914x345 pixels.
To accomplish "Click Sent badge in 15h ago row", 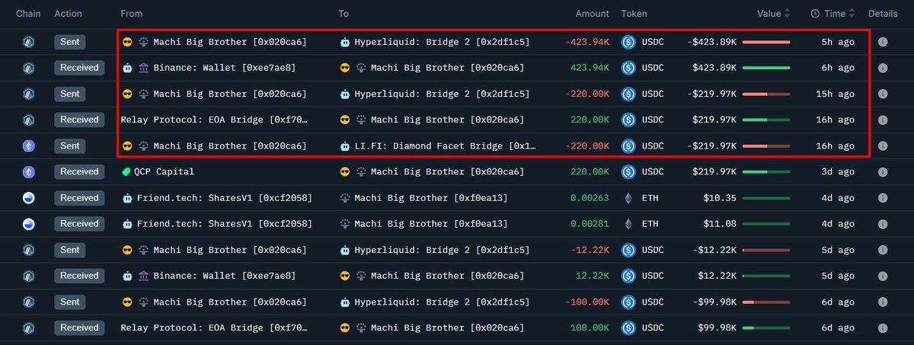I will [69, 94].
